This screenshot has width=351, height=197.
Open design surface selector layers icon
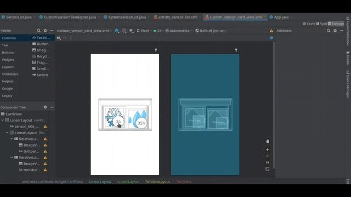point(117,31)
